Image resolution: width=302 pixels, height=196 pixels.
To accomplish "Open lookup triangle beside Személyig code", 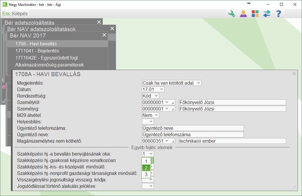I will point(173,110).
